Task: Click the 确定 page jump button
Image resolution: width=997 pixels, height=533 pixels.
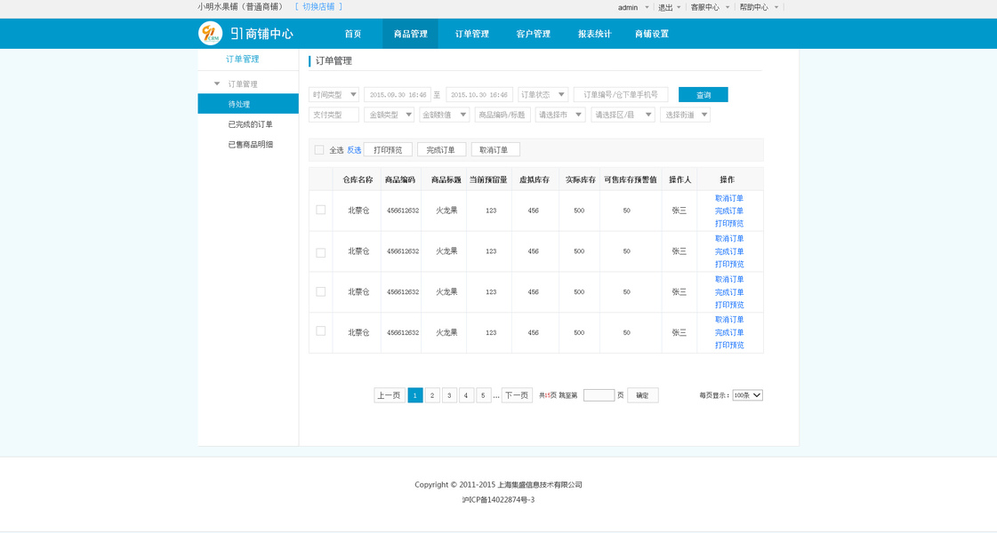Action: tap(642, 395)
